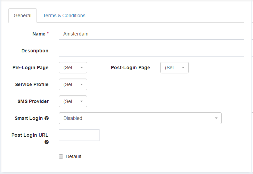
Task: Open the Service Profile dropdown
Action: point(73,84)
